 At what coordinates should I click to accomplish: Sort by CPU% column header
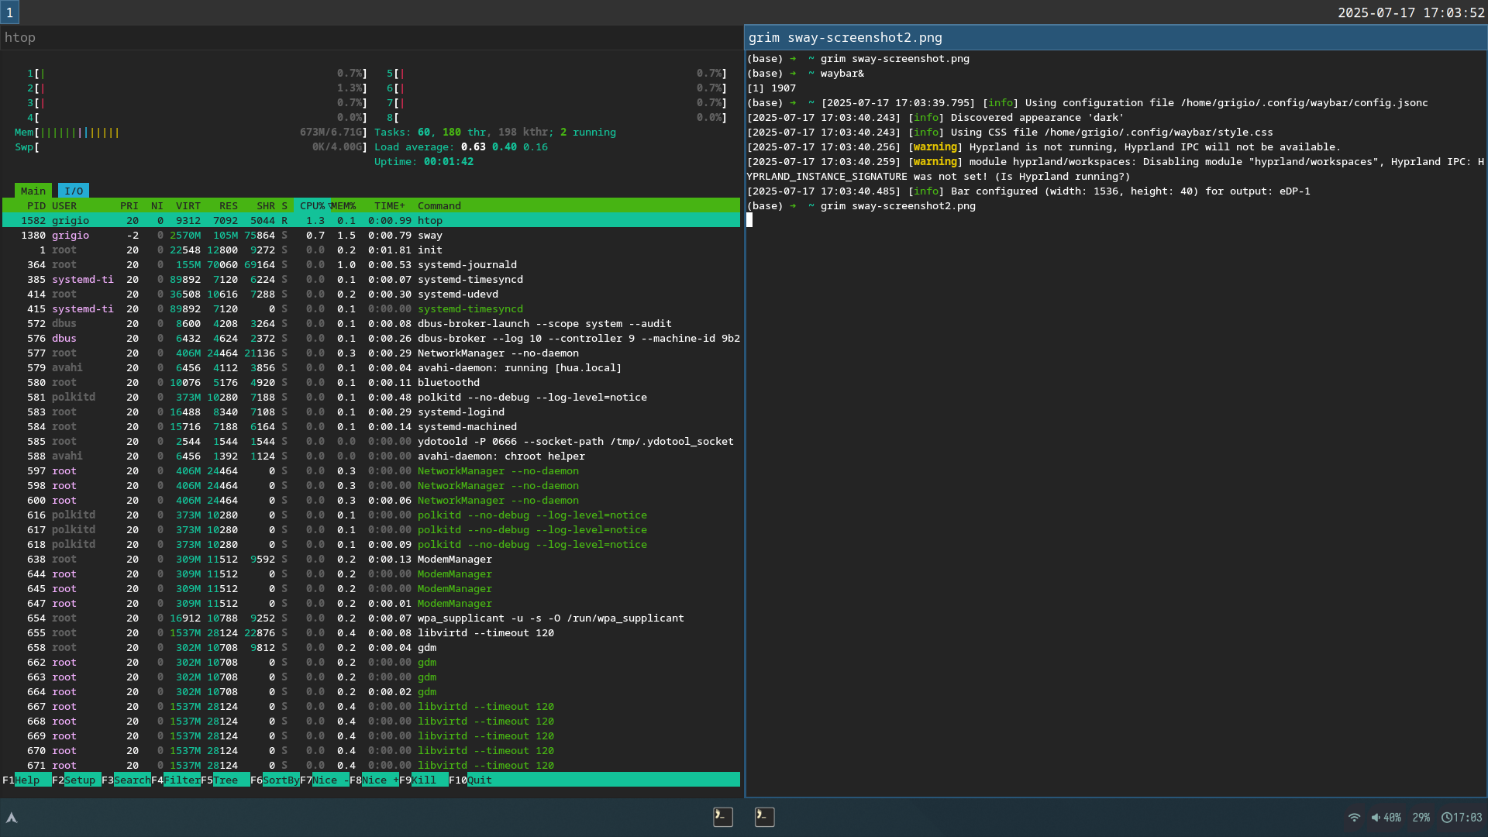312,205
